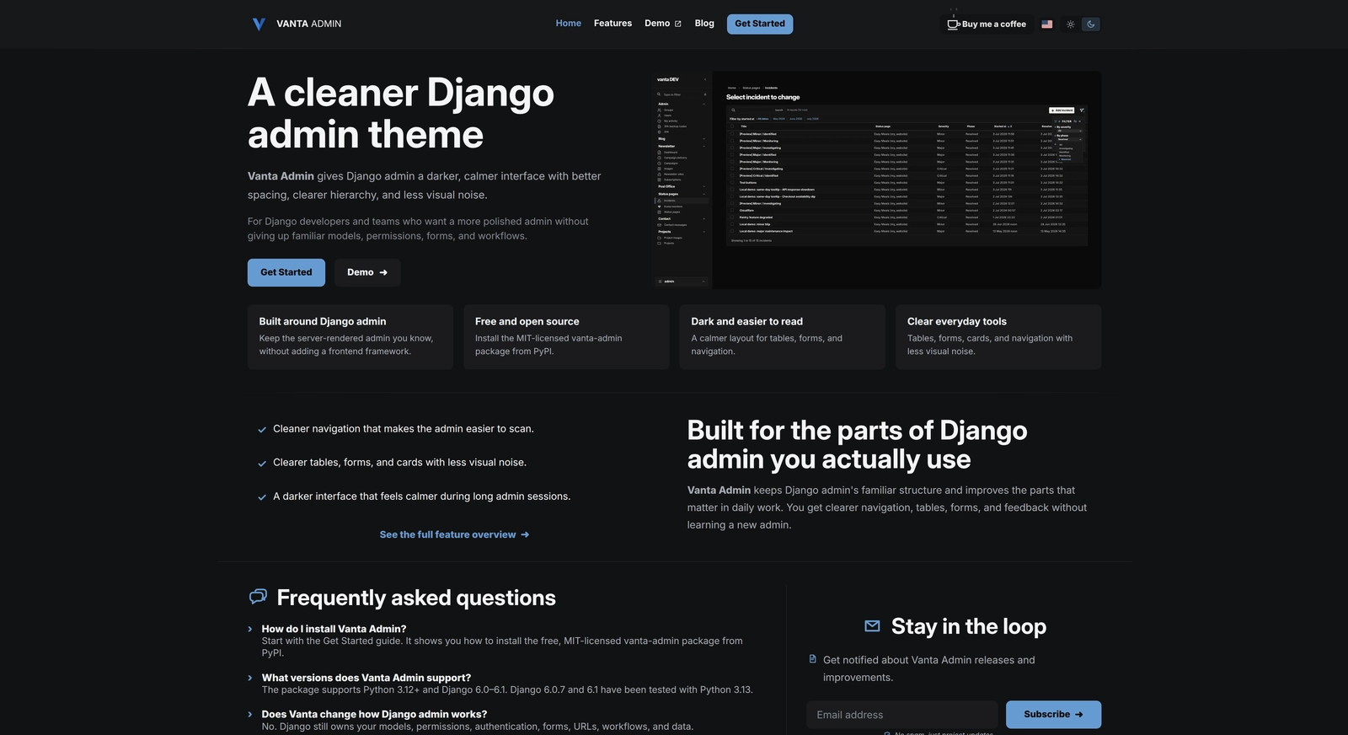This screenshot has width=1348, height=735.
Task: Click 'Get notified about Vanta Admin releases' text
Action: [x=929, y=668]
